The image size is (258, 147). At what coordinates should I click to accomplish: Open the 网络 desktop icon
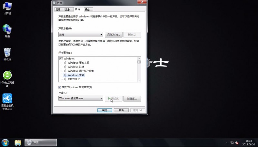(x=7, y=31)
